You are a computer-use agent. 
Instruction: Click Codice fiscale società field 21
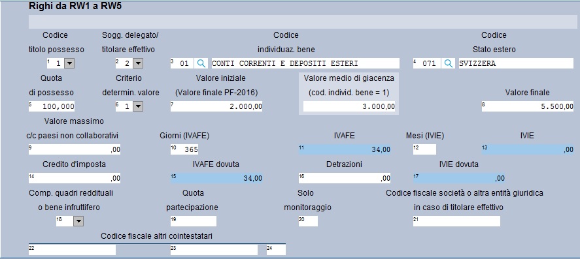click(x=456, y=221)
